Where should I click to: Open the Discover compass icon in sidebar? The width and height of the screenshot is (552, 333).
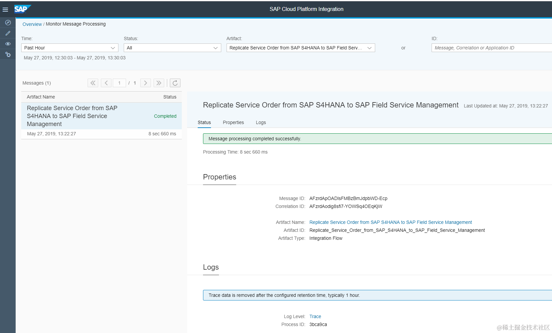click(8, 23)
